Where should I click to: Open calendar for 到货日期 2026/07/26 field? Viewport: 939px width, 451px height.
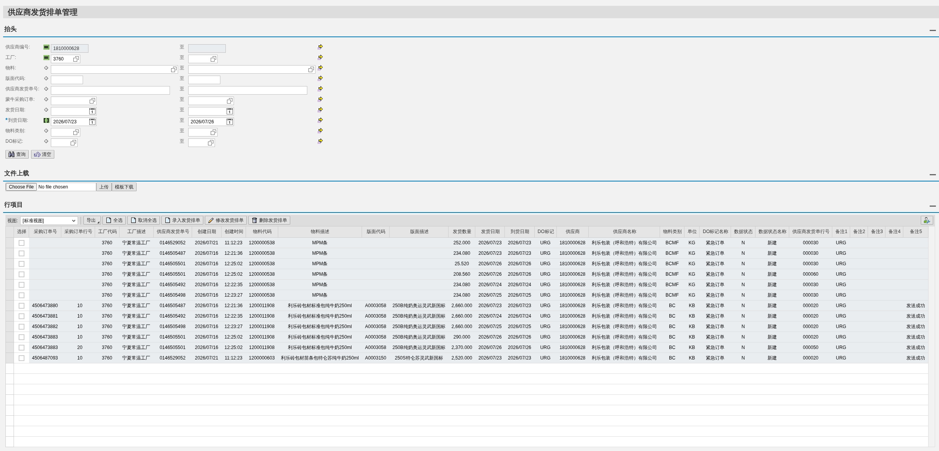[230, 122]
